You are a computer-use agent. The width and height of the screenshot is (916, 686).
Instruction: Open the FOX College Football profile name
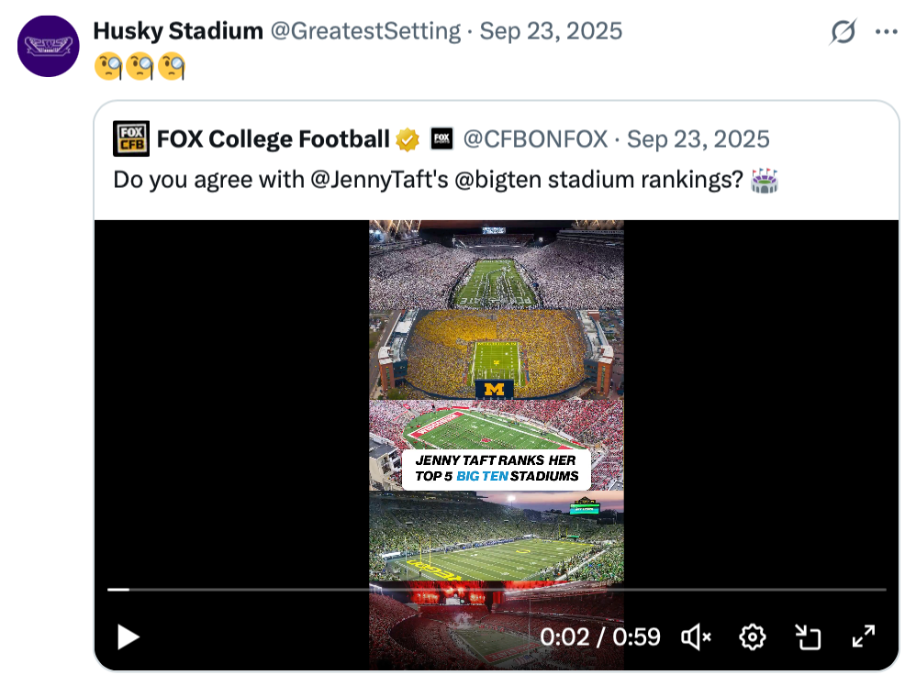[274, 139]
